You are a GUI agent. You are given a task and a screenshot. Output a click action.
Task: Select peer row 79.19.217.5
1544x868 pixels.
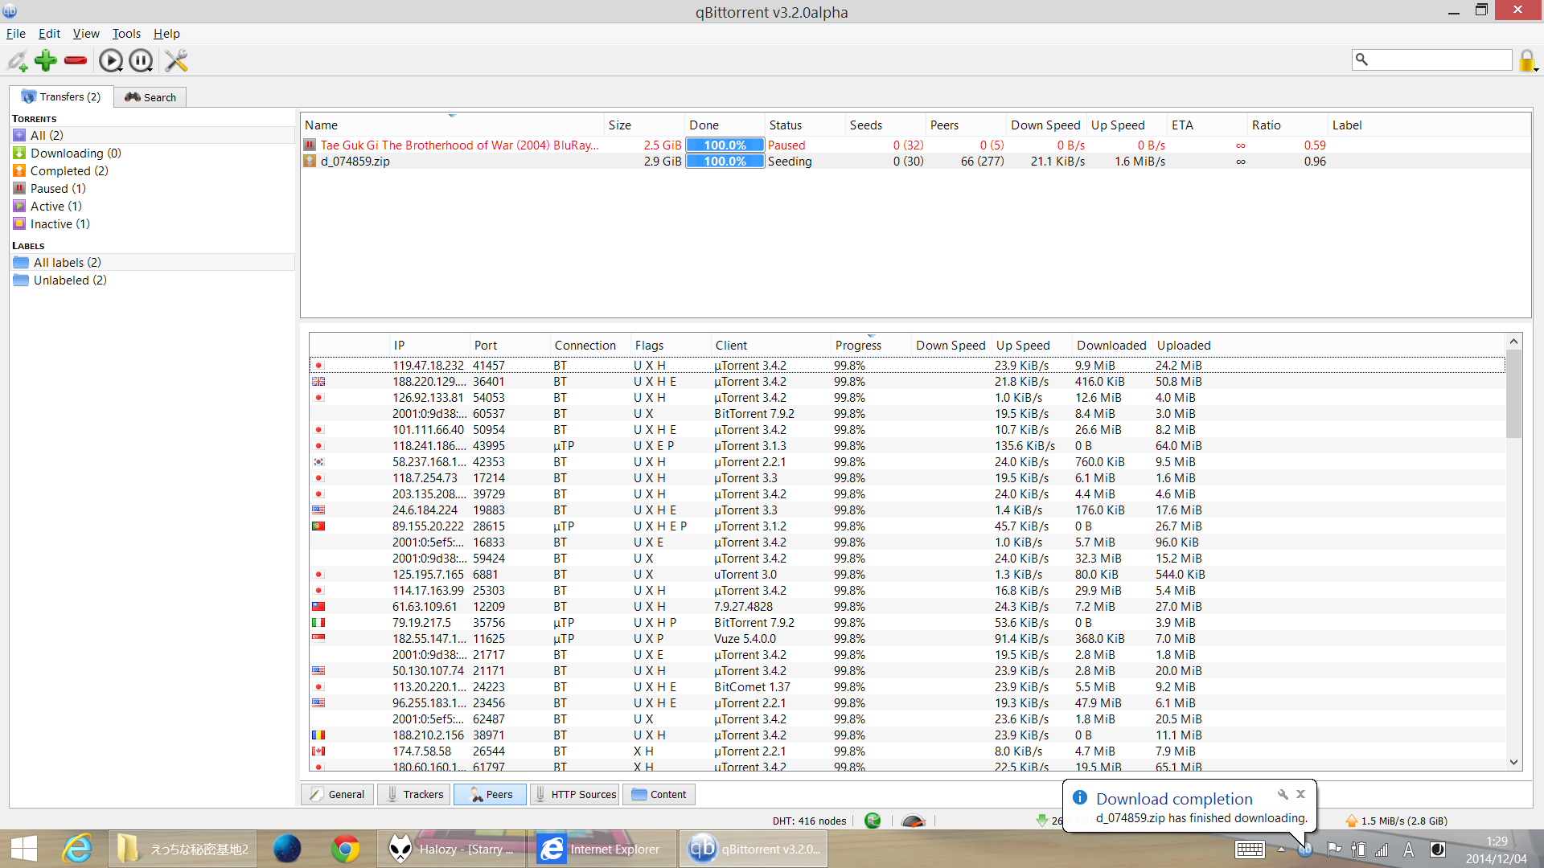pyautogui.click(x=907, y=622)
